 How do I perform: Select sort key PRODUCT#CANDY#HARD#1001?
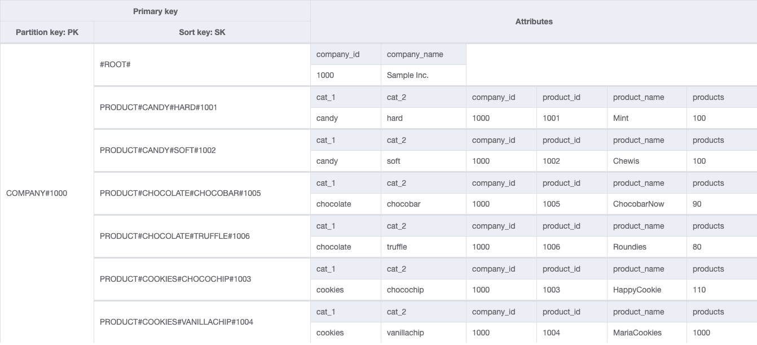click(202, 108)
